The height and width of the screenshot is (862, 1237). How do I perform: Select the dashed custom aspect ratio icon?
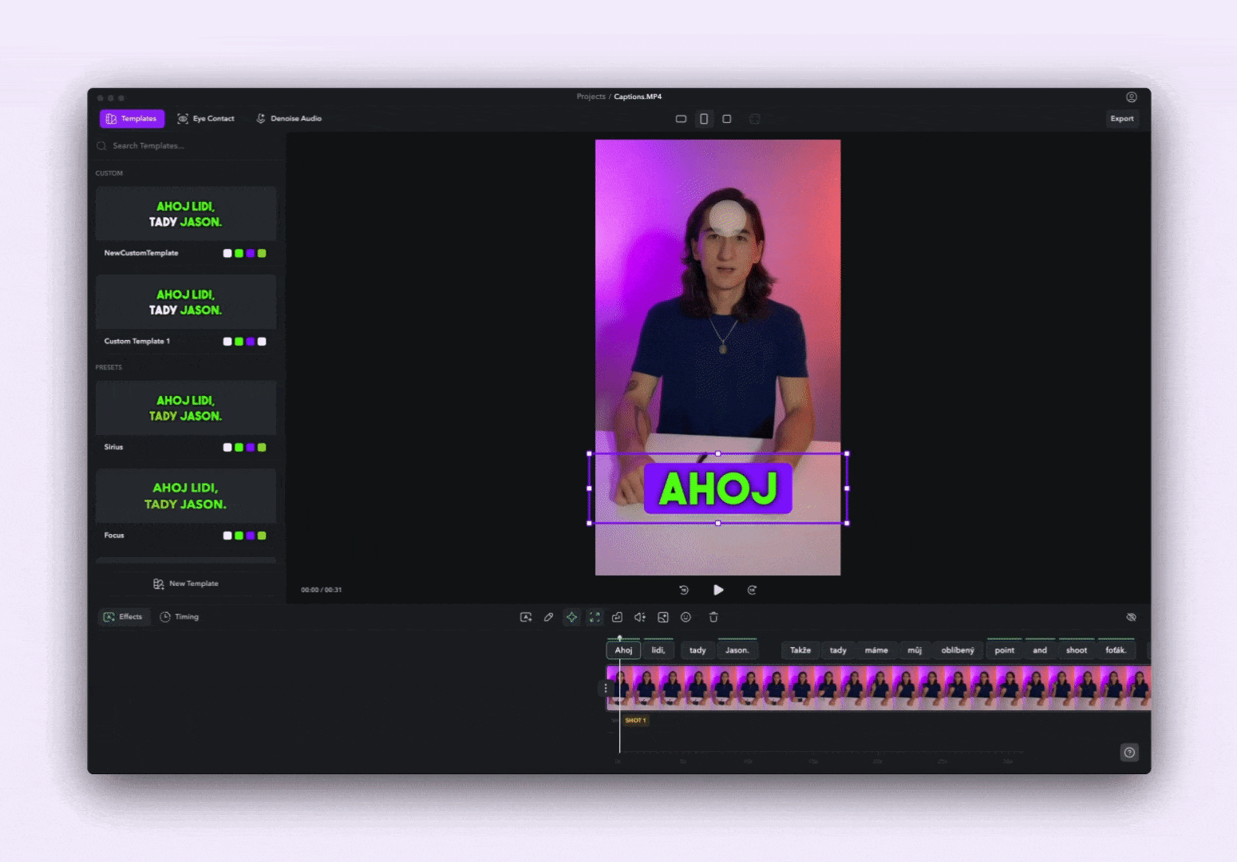pos(754,119)
